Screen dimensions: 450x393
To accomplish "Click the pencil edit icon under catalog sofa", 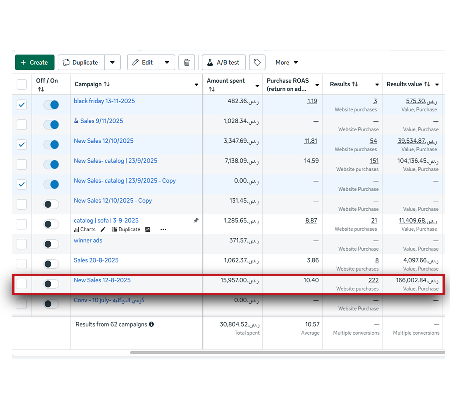I will tap(103, 229).
